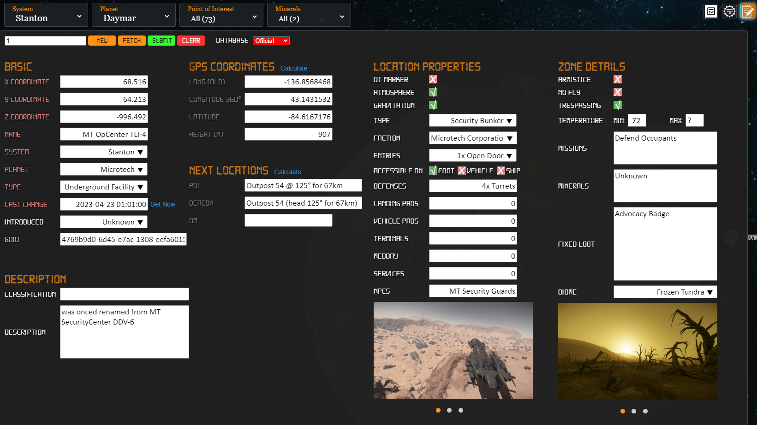757x425 pixels.
Task: Open the settings gear icon
Action: [x=729, y=11]
